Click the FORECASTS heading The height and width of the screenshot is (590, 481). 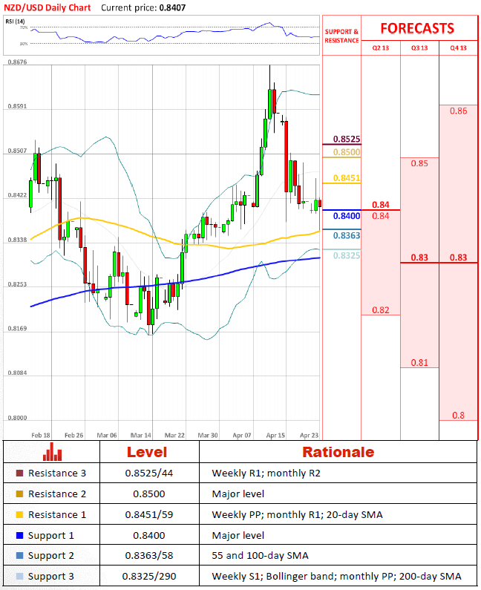(x=417, y=29)
